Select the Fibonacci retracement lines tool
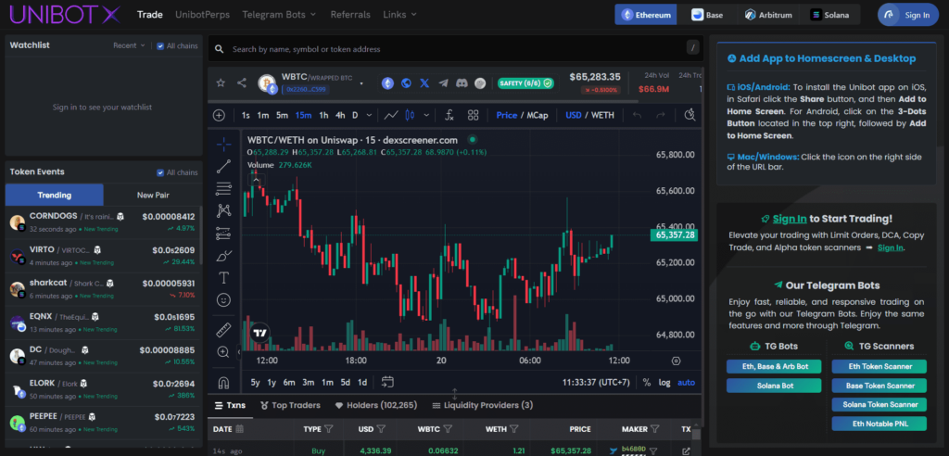The height and width of the screenshot is (456, 949). pyautogui.click(x=224, y=189)
